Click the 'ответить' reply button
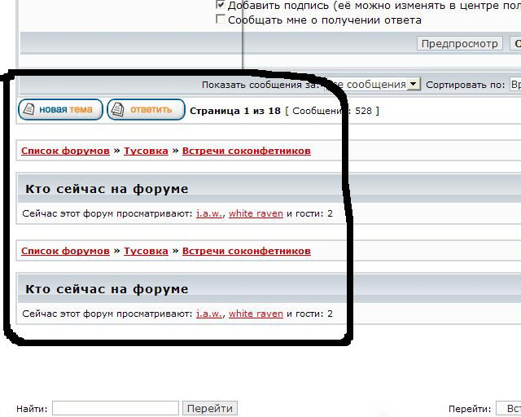 [x=146, y=110]
